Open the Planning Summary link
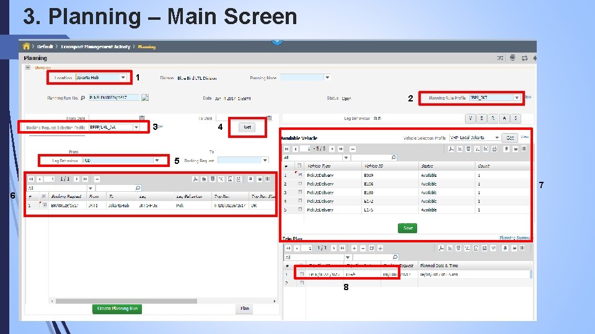This screenshot has width=595, height=334. (515, 238)
